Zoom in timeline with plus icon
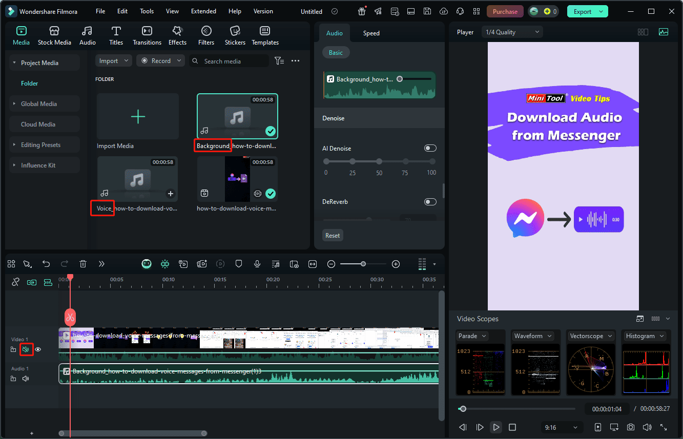 point(396,264)
